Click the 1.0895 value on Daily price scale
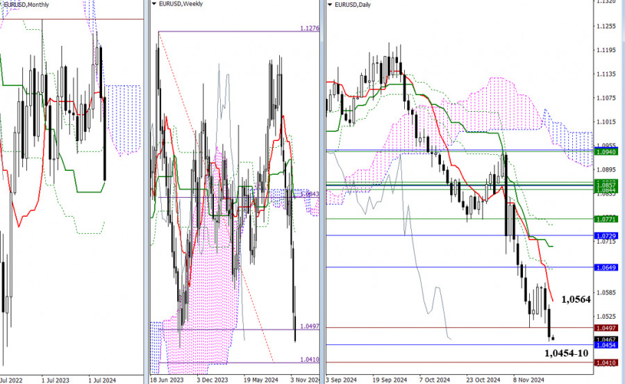Viewport: 625px width, 384px height. tap(606, 170)
